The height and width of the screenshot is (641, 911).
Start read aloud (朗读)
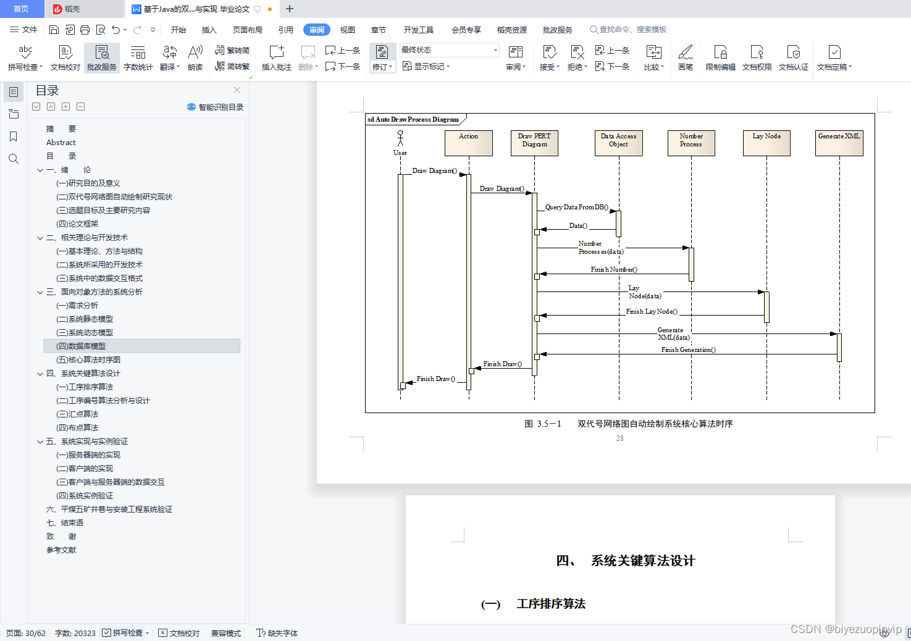(195, 57)
